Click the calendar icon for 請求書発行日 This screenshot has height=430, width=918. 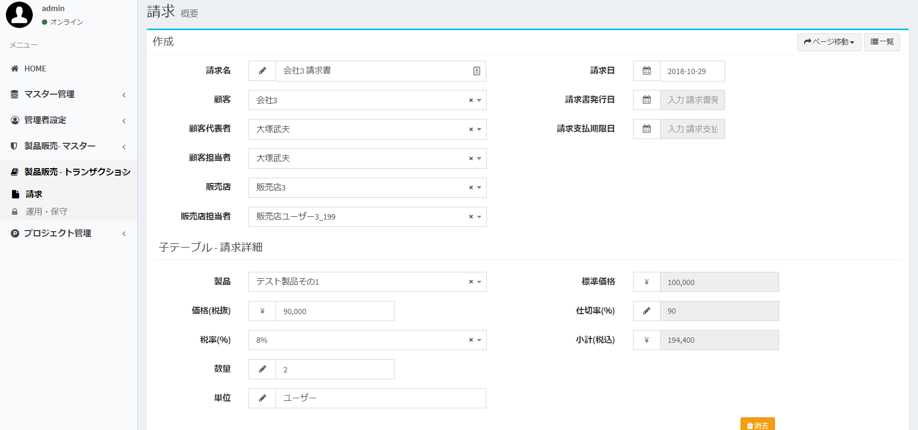coord(646,100)
